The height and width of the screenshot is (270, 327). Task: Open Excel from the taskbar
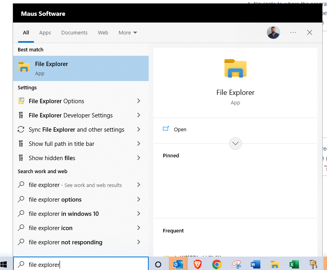tap(294, 264)
